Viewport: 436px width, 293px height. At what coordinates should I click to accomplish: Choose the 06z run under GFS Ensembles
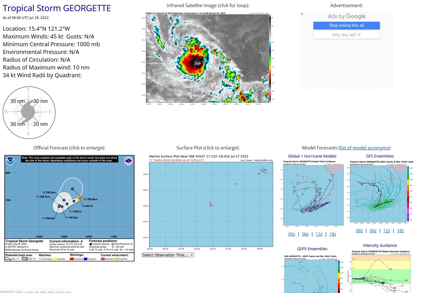pos(373,231)
